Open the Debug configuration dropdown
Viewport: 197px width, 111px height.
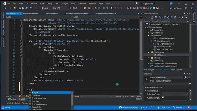pos(46,8)
